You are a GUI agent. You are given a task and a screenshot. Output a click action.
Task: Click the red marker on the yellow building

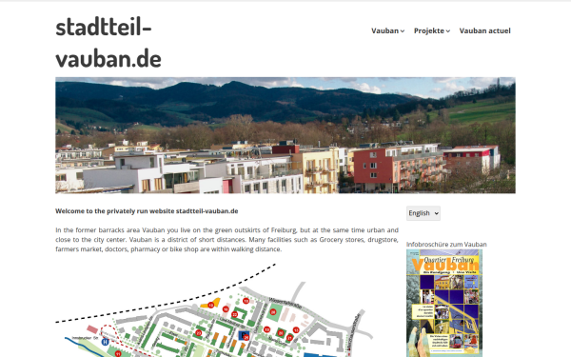tap(211, 305)
